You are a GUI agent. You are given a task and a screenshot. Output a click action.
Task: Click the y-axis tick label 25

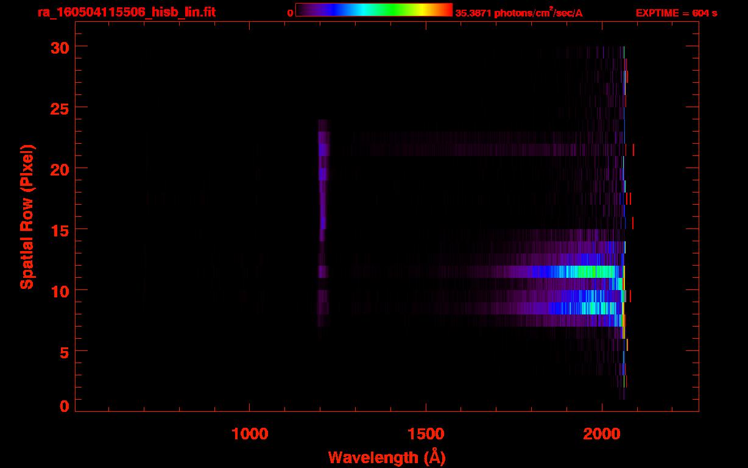[60, 108]
